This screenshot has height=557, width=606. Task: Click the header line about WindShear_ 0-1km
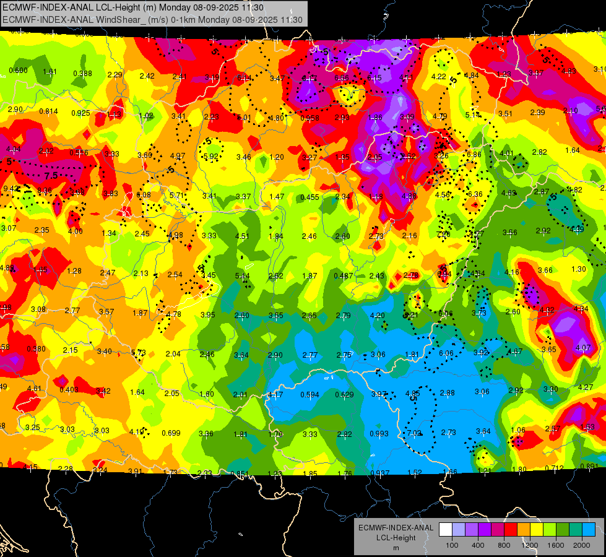point(153,20)
